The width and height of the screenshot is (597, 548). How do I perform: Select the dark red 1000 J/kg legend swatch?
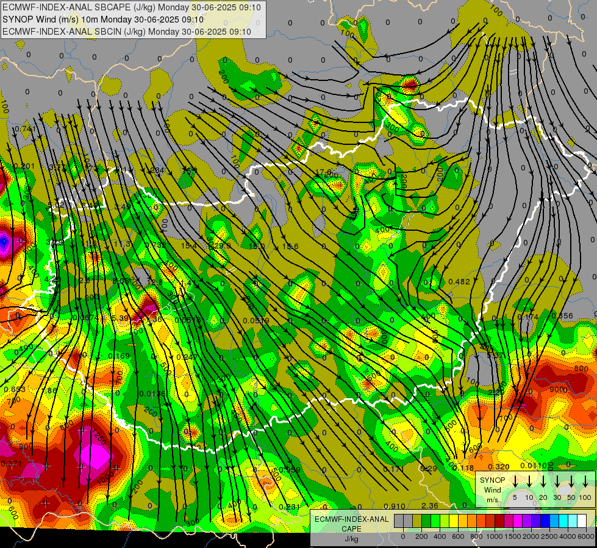coord(499,521)
